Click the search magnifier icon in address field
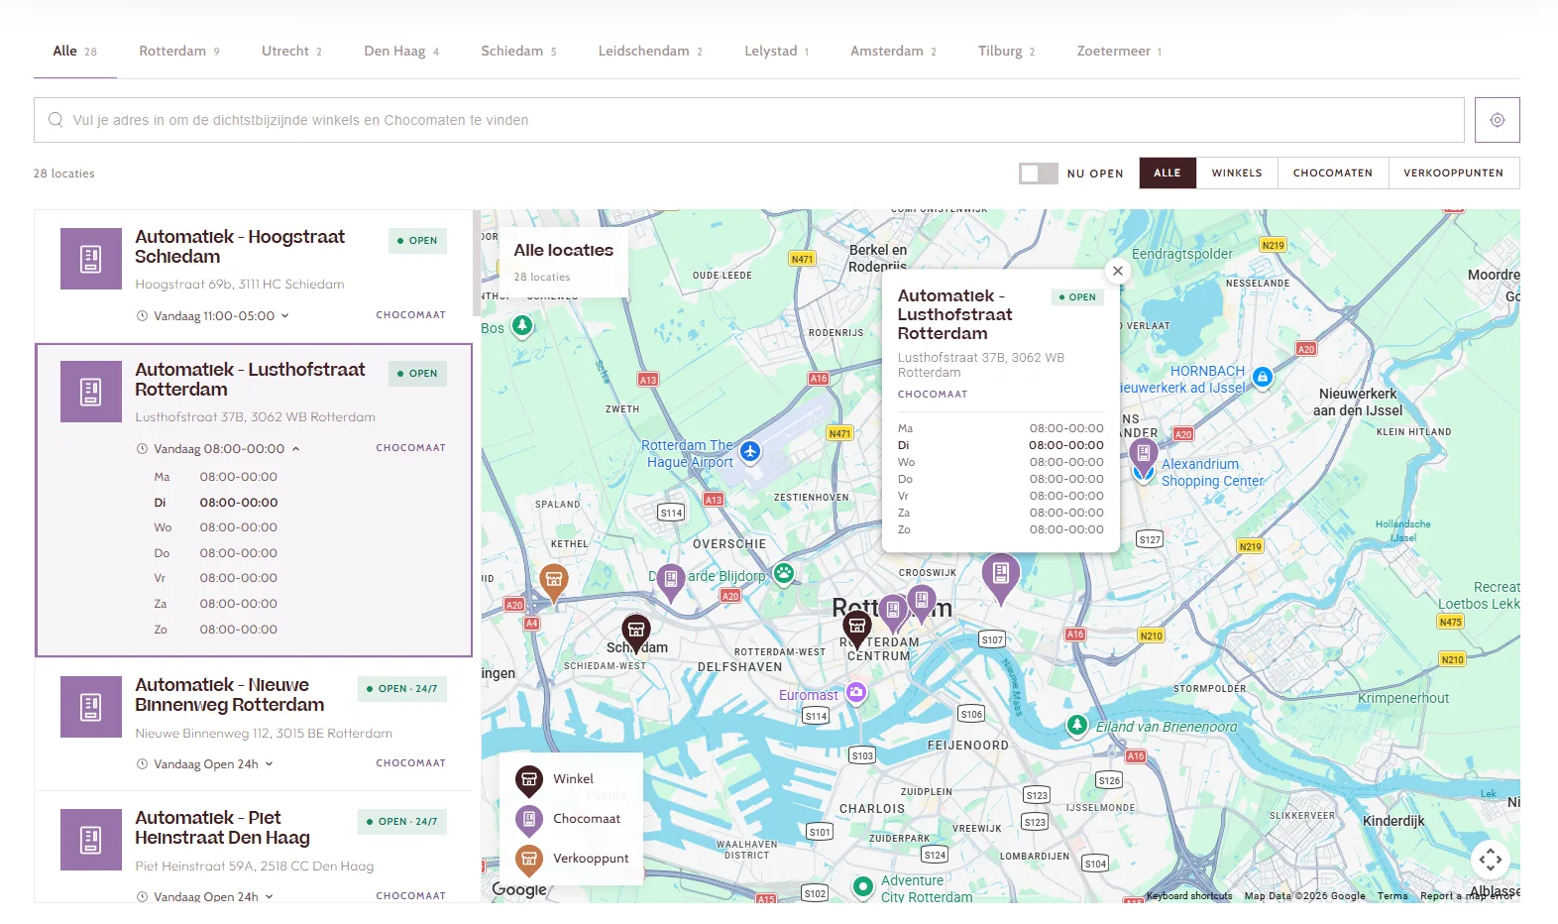 (x=56, y=120)
